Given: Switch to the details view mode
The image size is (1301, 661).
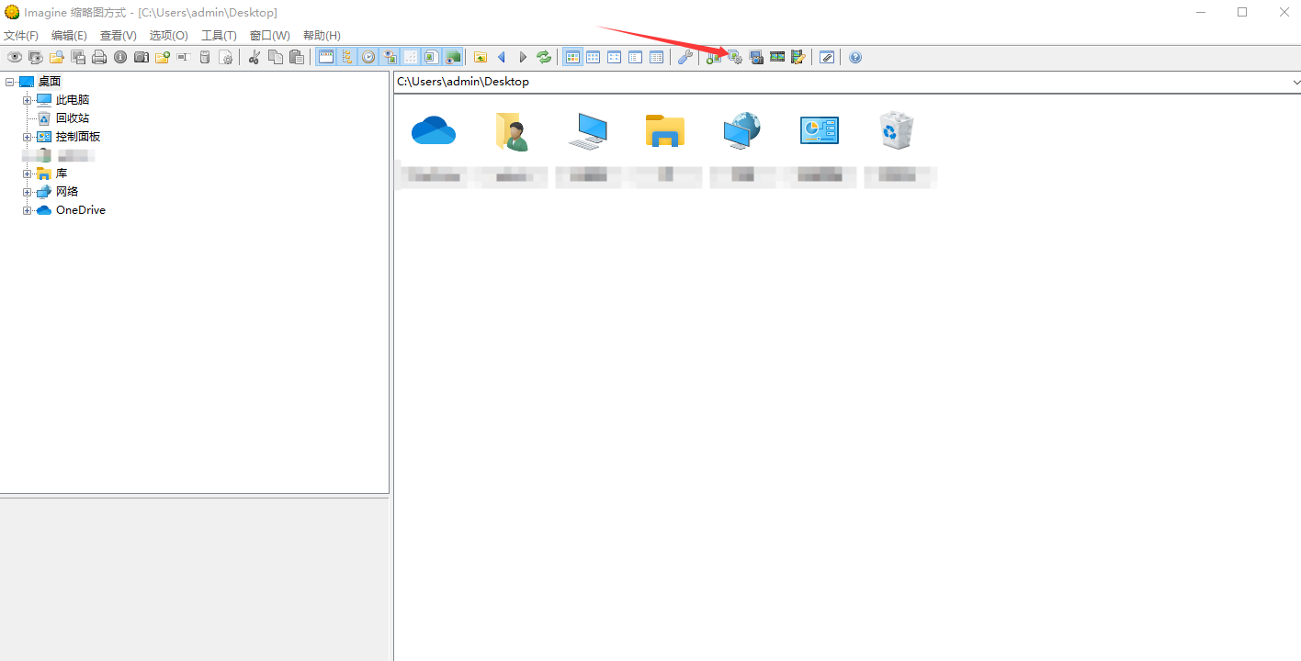Looking at the screenshot, I should click(656, 57).
